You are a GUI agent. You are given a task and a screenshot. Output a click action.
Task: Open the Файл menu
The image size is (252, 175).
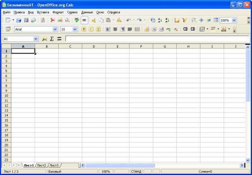[6, 12]
